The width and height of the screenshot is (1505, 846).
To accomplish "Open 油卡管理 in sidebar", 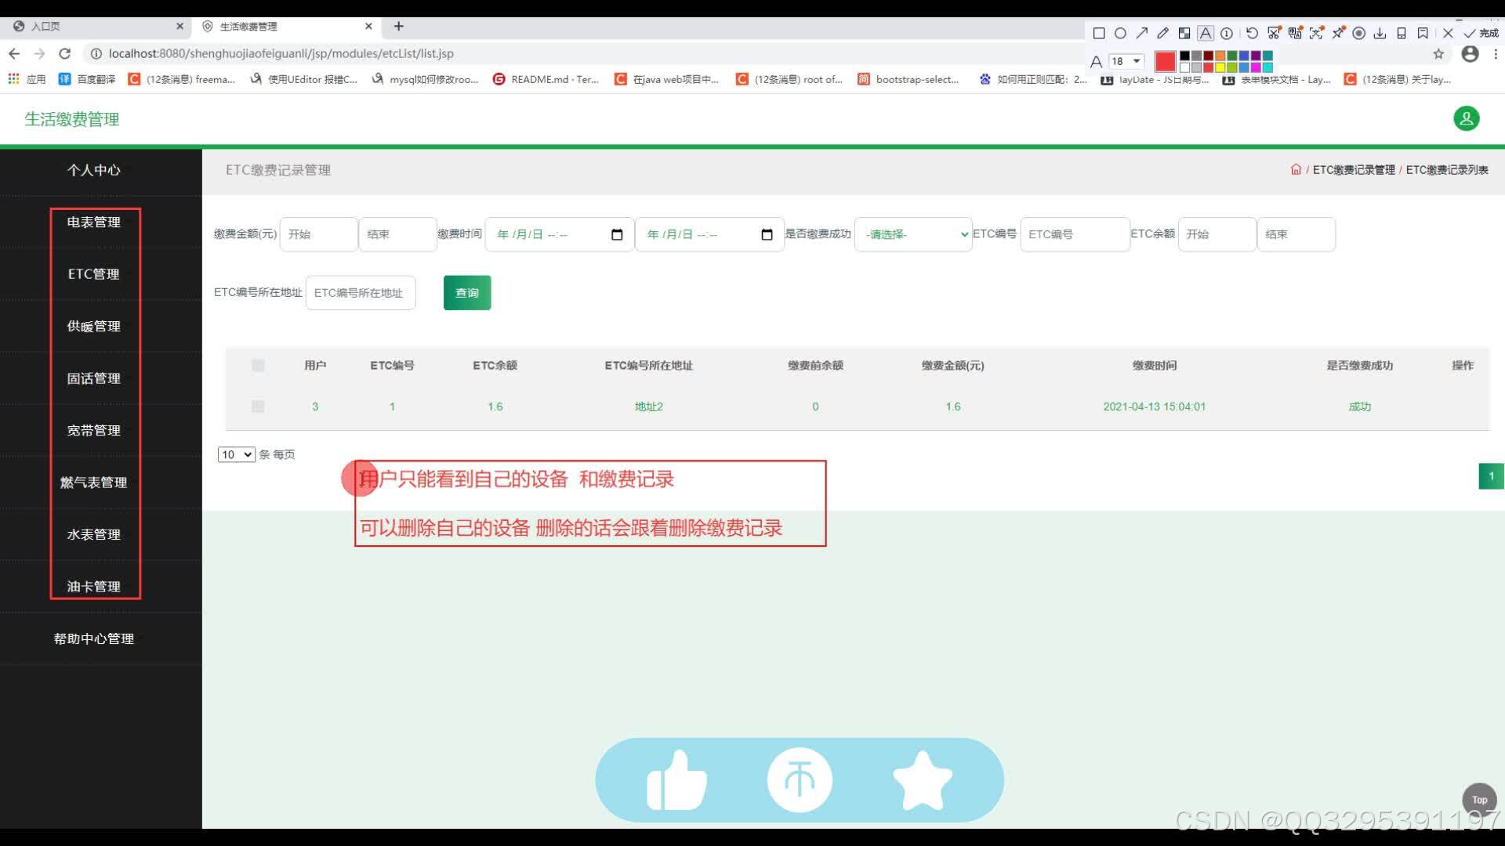I will pos(93,587).
